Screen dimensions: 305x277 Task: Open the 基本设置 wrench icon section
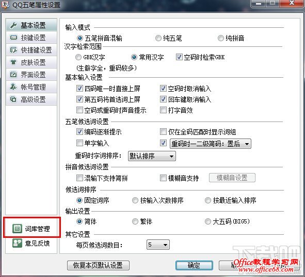[13, 25]
